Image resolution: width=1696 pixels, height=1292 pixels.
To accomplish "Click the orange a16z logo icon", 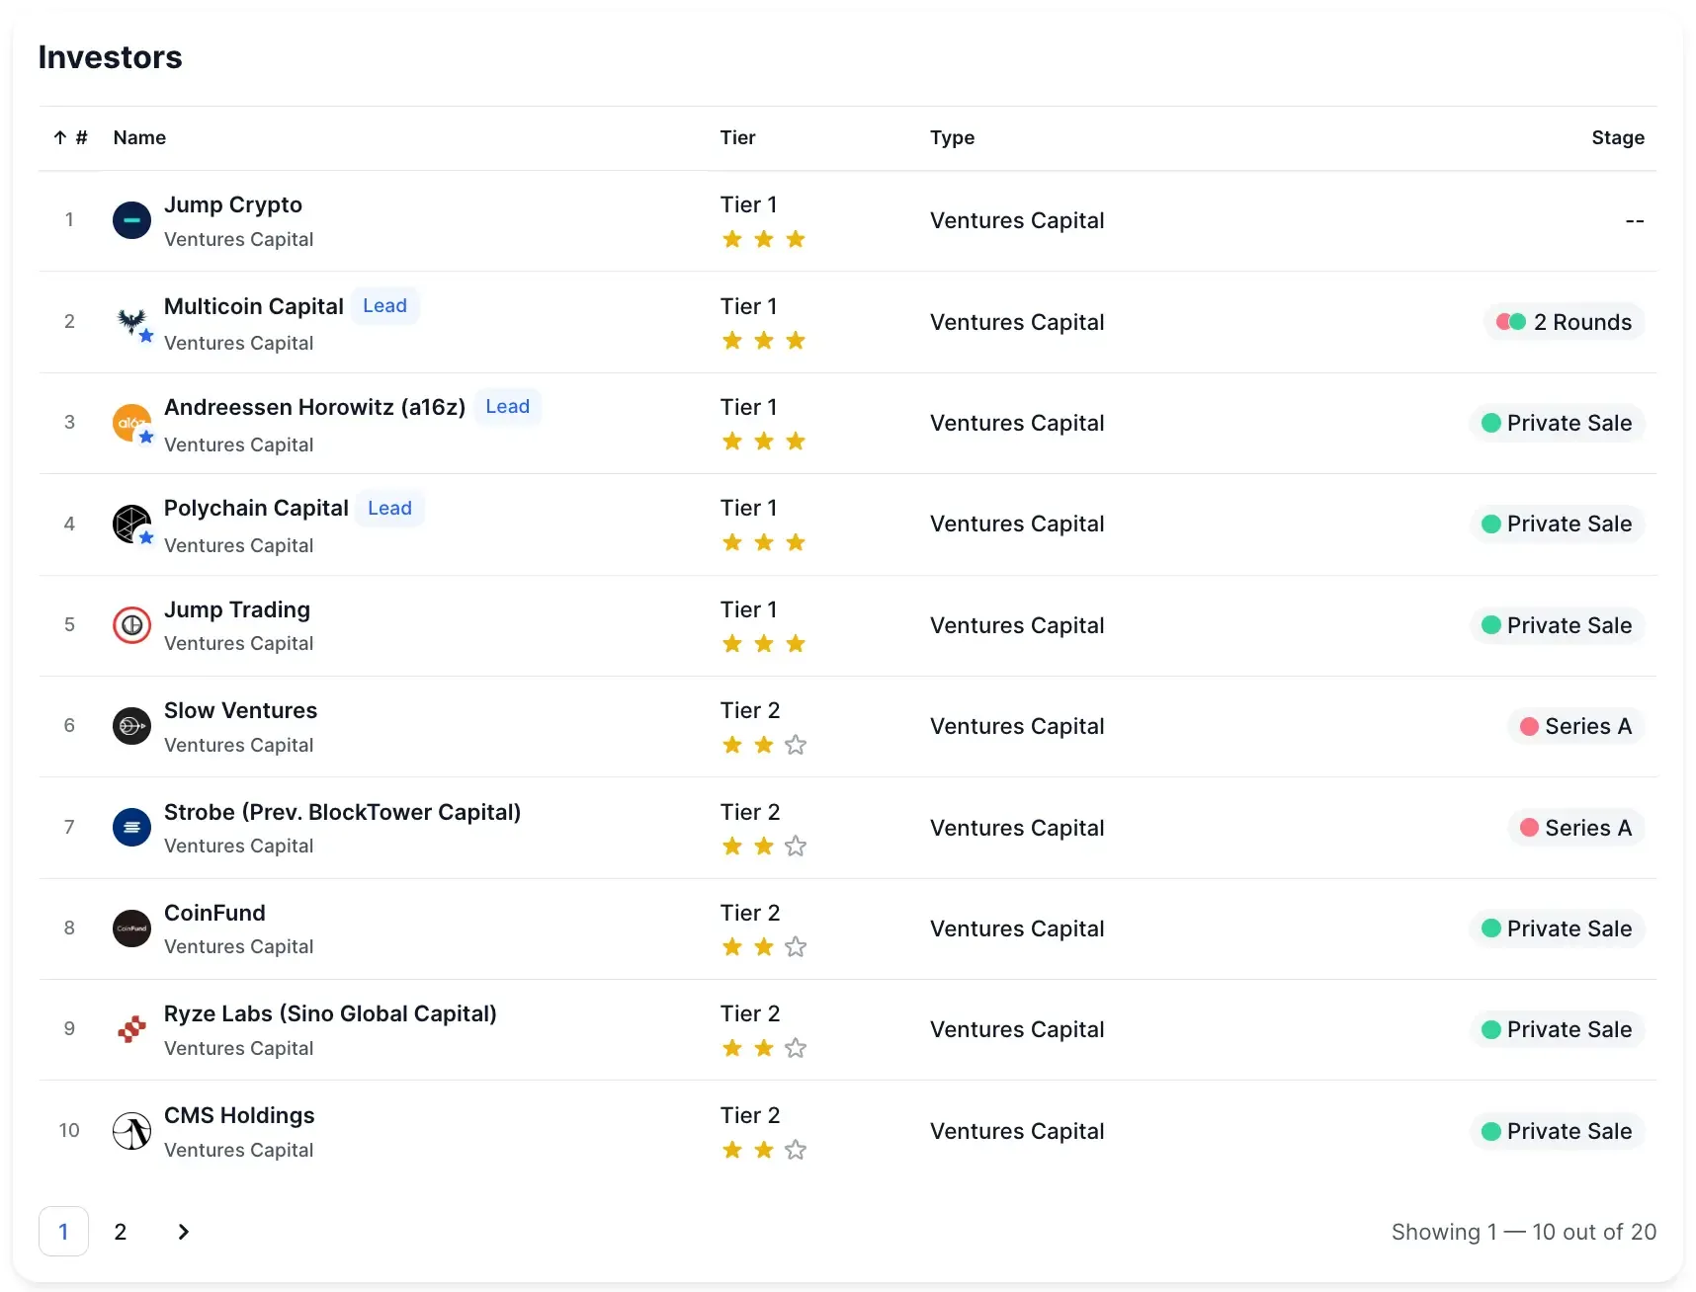I will (x=131, y=423).
